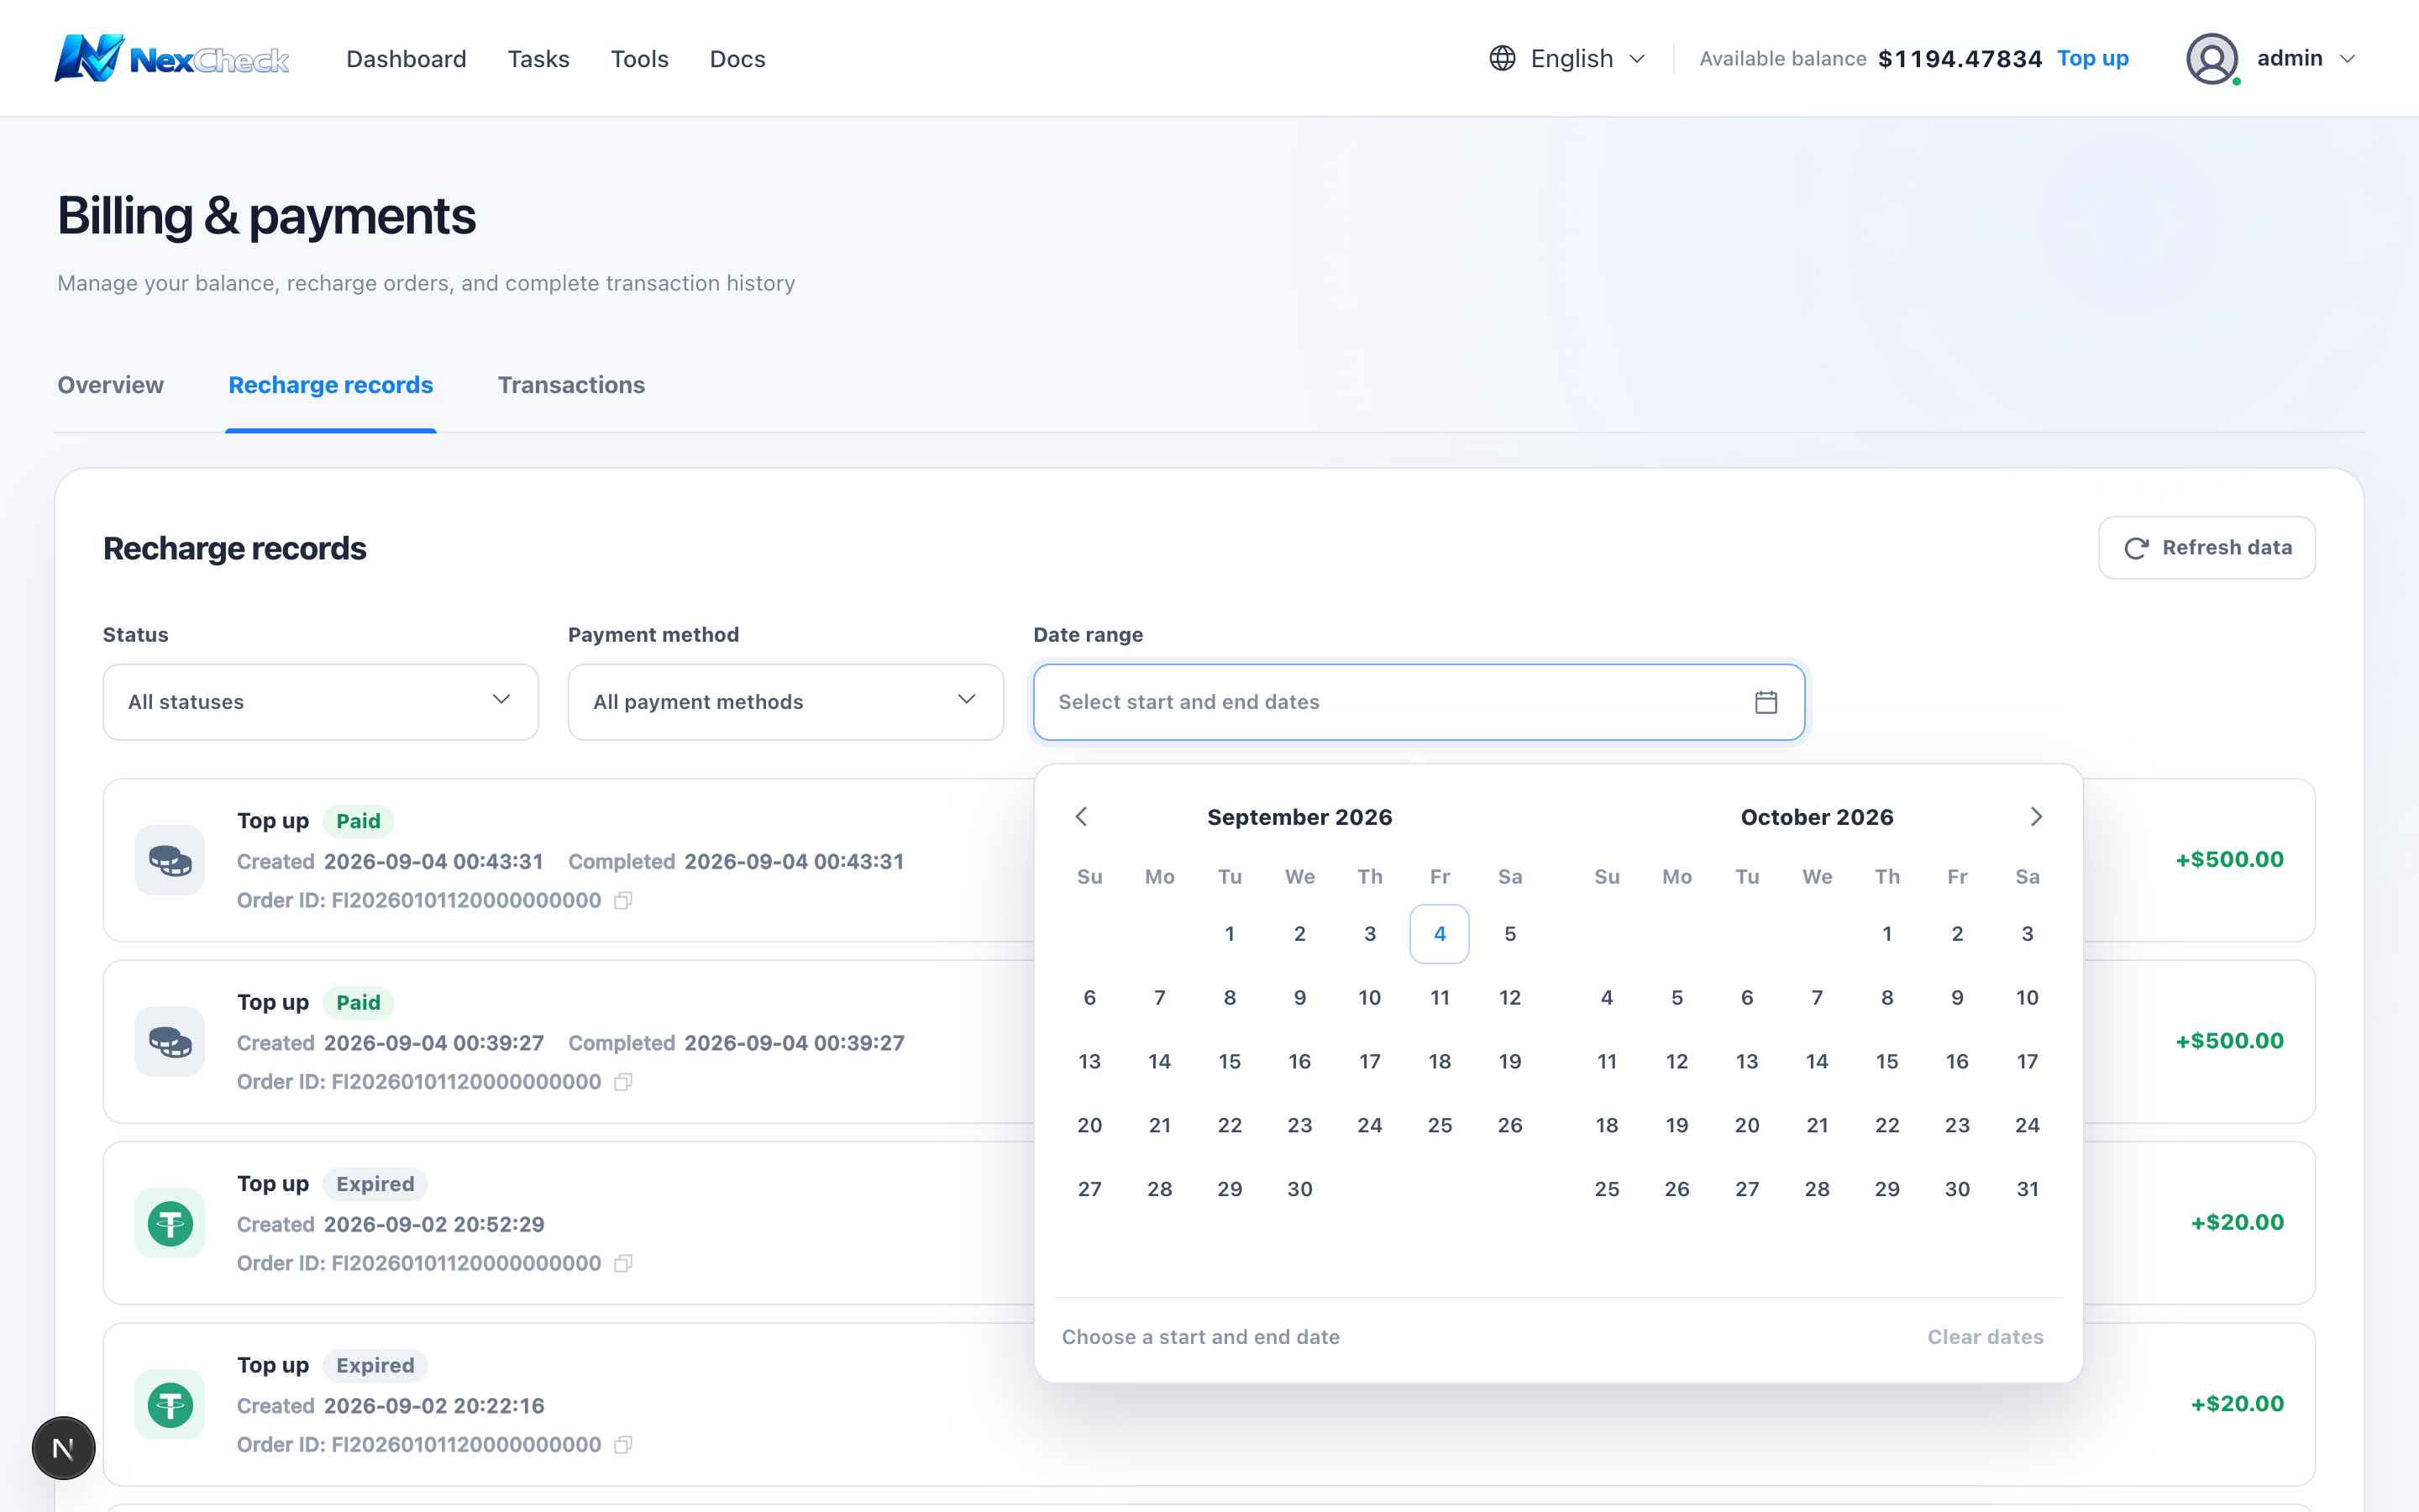2419x1512 pixels.
Task: Open the calendar icon in date range field
Action: point(1766,702)
